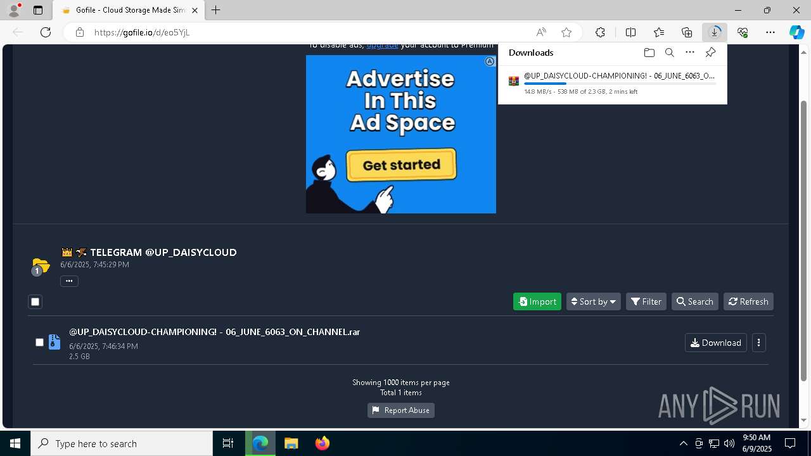Click the taskbar search box

tap(122, 443)
